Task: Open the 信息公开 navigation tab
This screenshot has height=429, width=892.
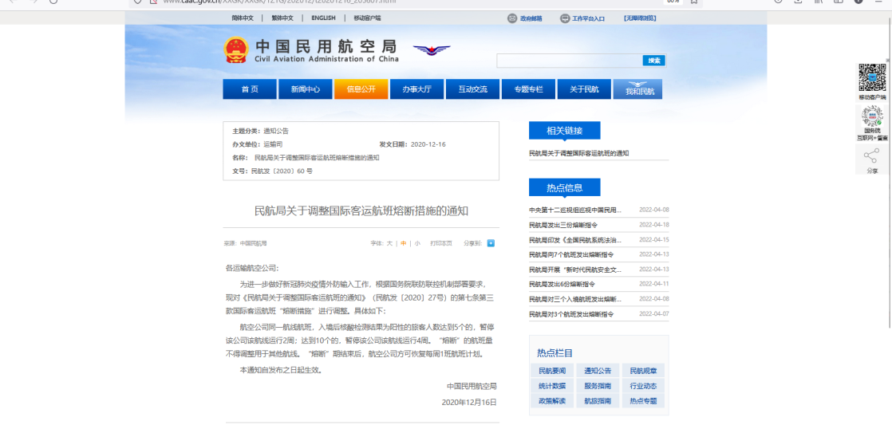Action: coord(361,89)
